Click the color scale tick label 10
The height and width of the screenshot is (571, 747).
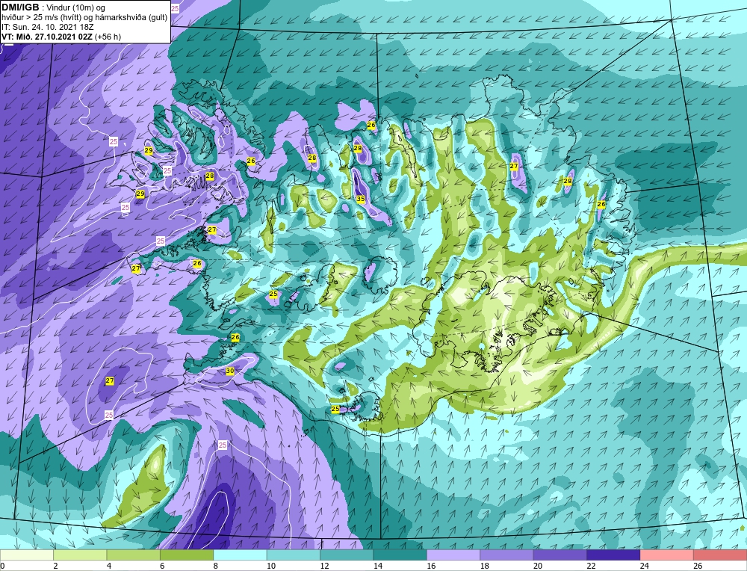(x=271, y=566)
